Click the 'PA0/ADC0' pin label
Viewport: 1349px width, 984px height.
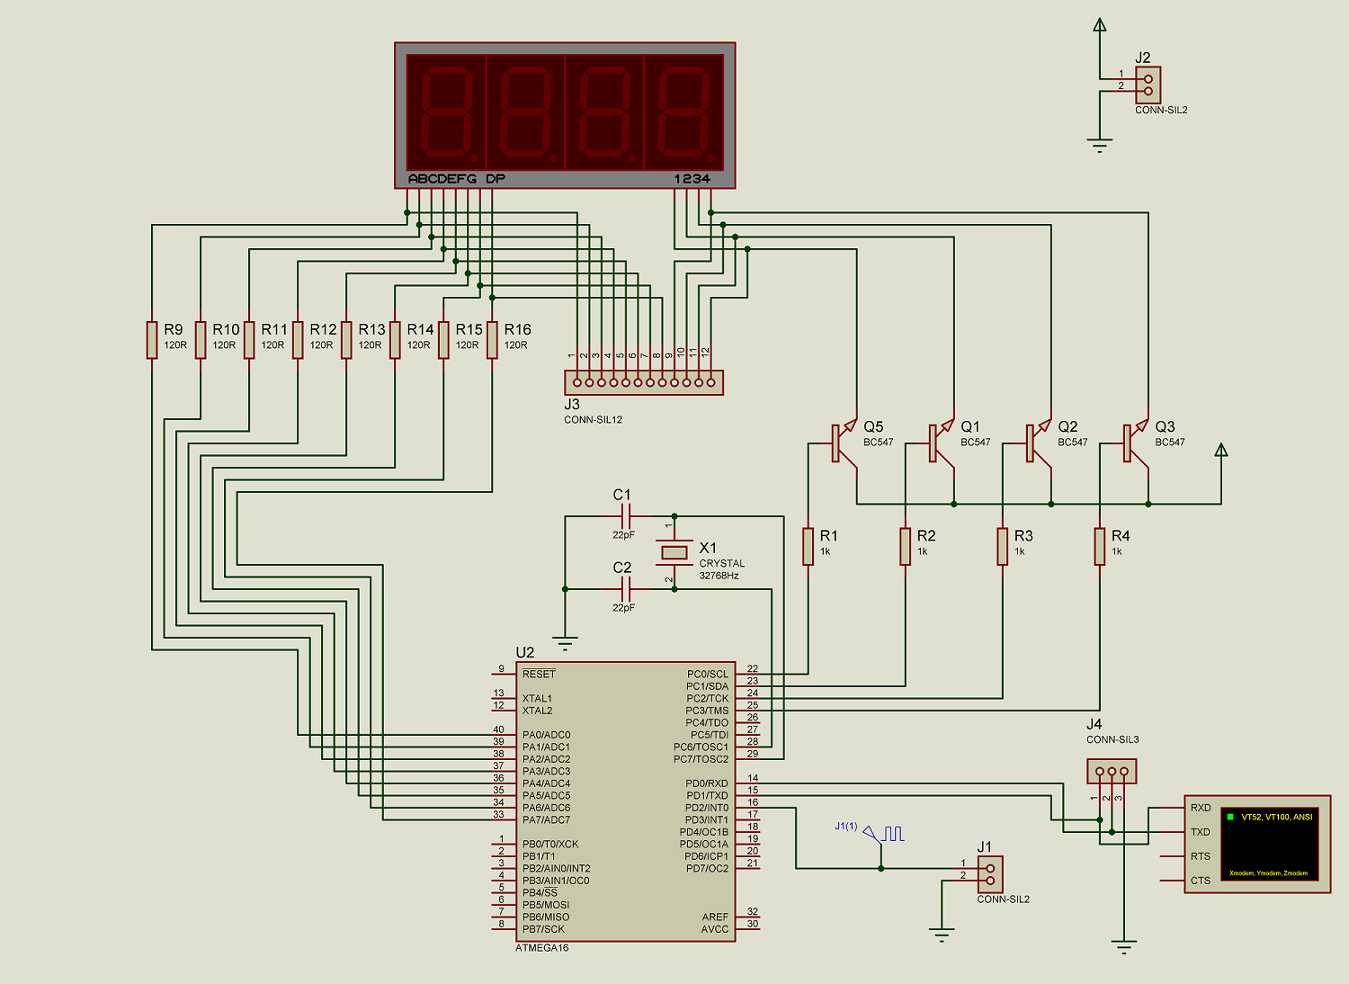[546, 735]
